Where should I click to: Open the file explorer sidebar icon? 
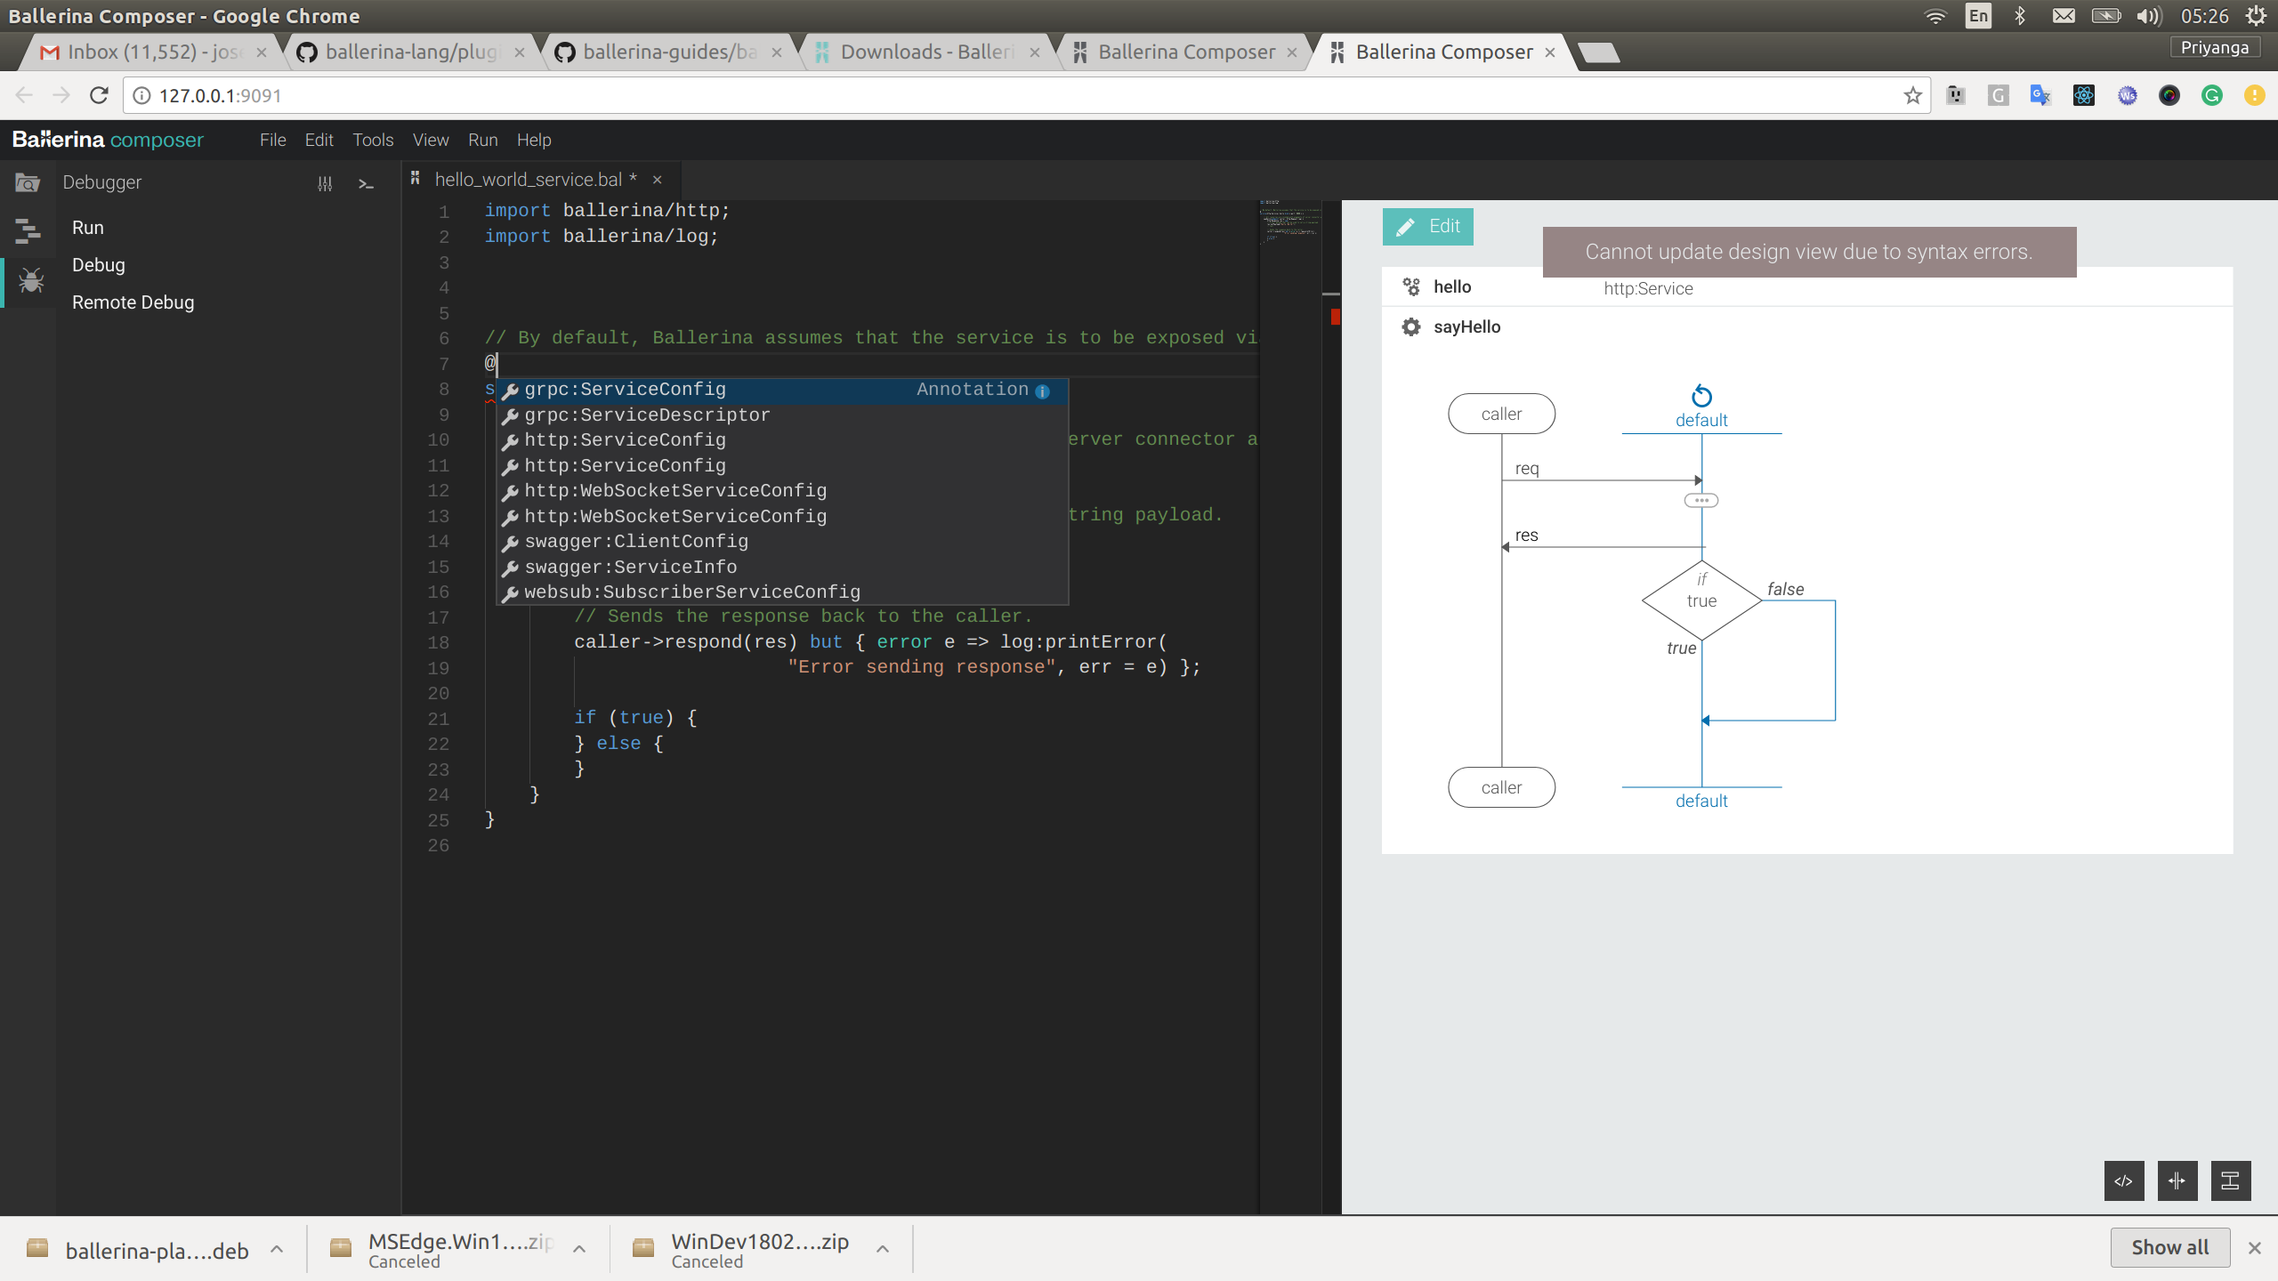coord(28,182)
